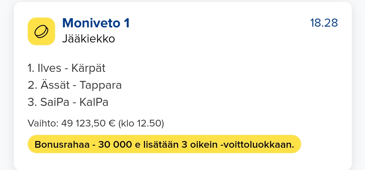This screenshot has width=365, height=170.
Task: Select match 3 SaiPa - KalPa
Action: coord(68,102)
